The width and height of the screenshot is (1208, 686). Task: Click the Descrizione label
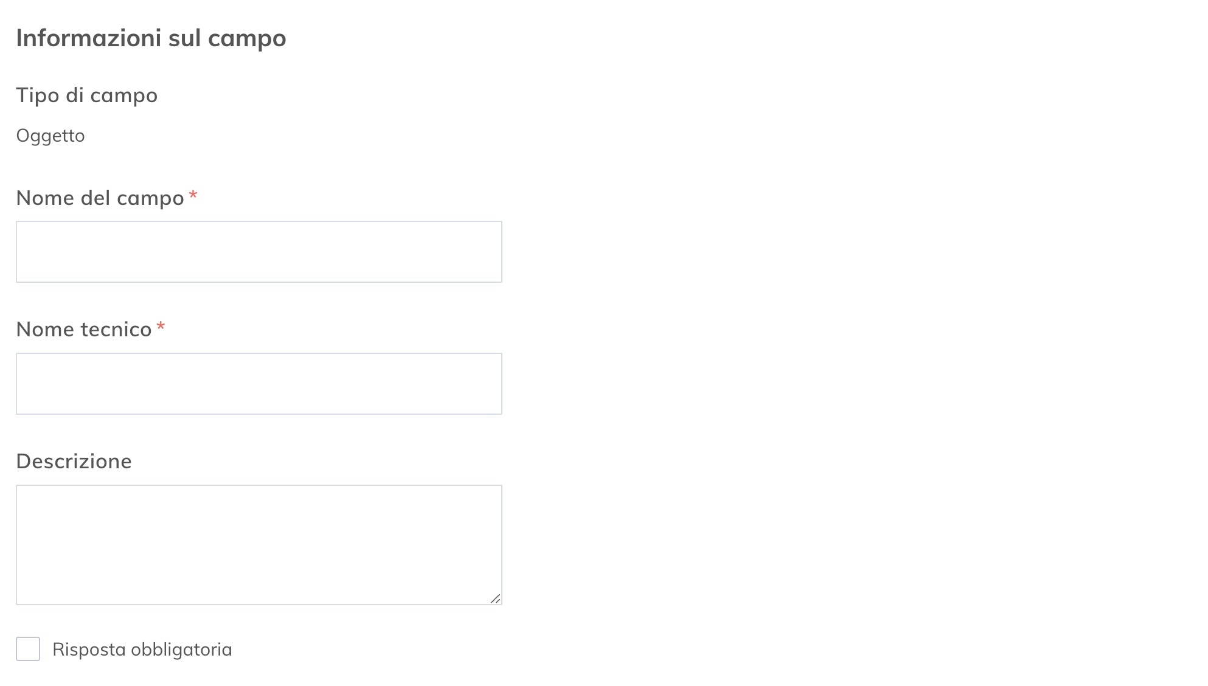74,461
